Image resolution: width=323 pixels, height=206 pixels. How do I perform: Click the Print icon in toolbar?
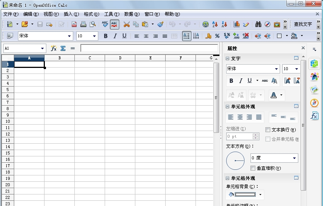(83, 24)
